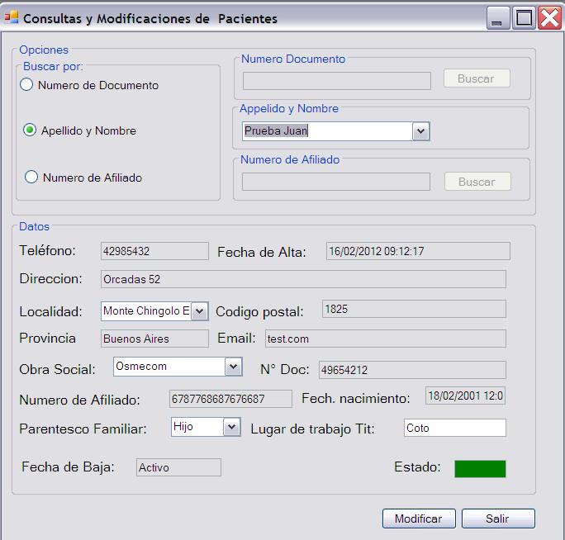Image resolution: width=565 pixels, height=540 pixels.
Task: Click the application icon in title bar
Action: tap(11, 17)
